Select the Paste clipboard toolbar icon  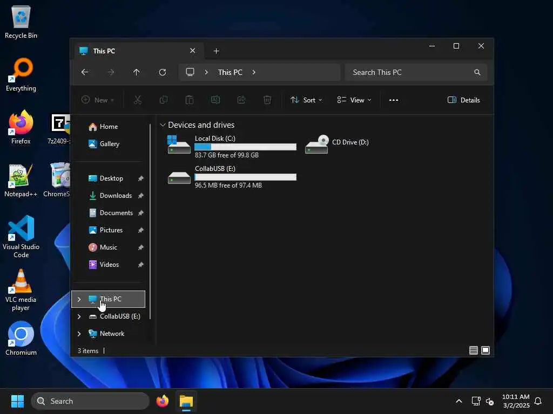click(190, 100)
